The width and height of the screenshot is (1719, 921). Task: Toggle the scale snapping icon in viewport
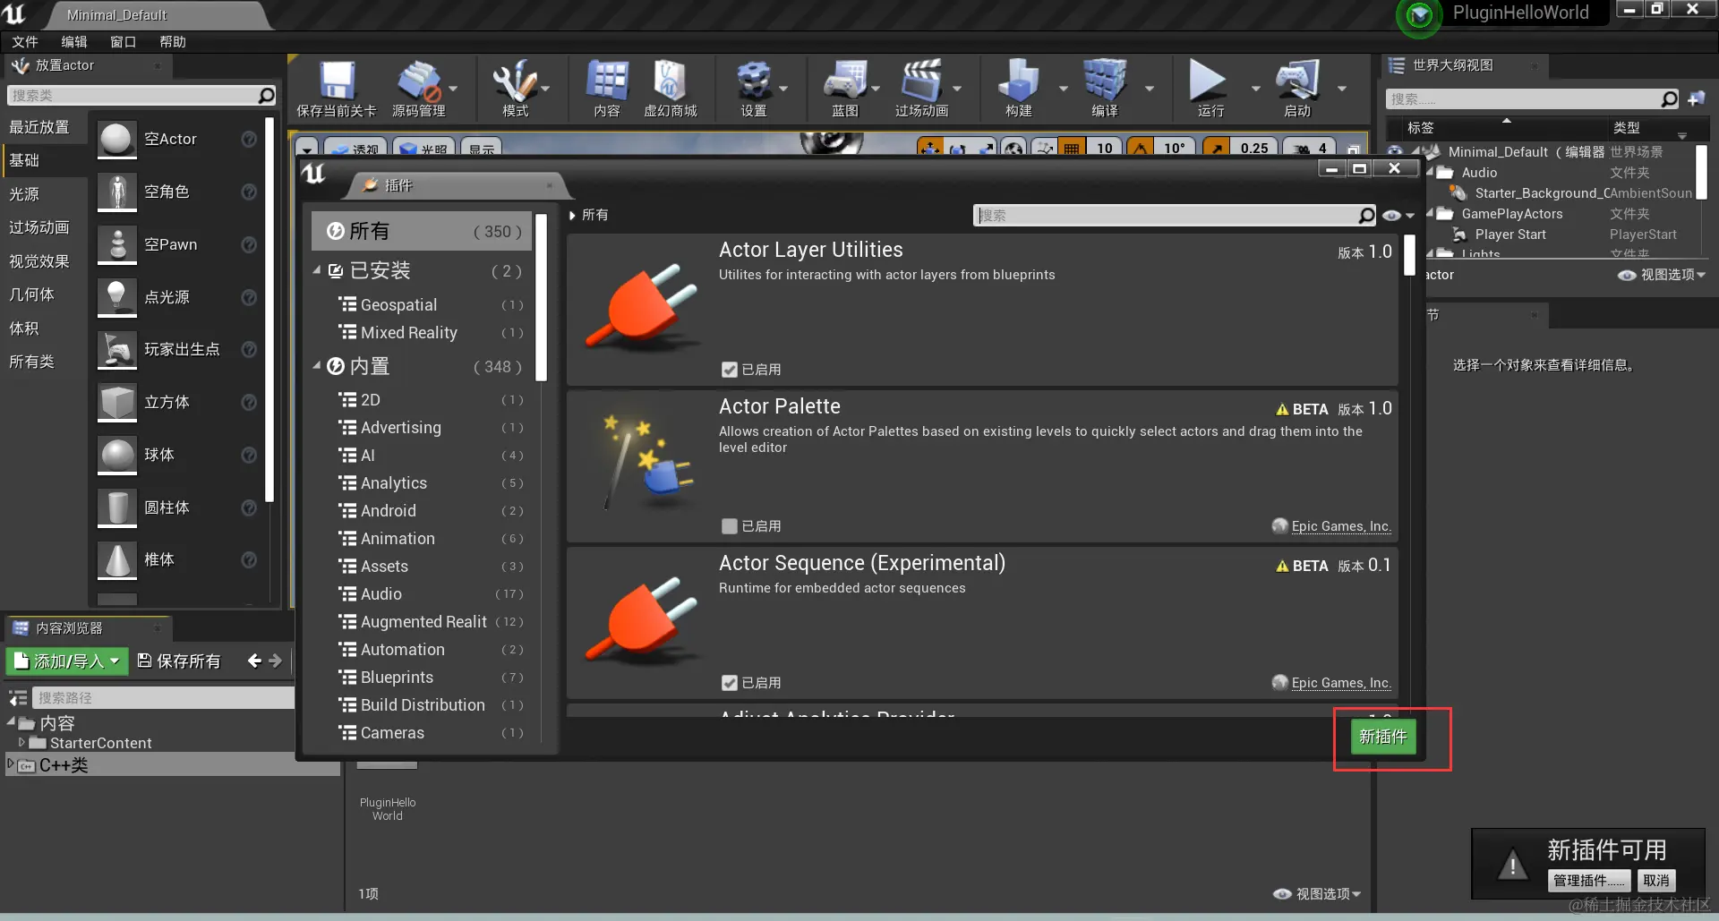tap(1216, 148)
